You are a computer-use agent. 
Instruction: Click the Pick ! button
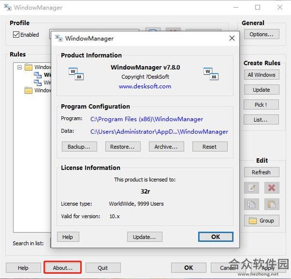click(x=261, y=105)
